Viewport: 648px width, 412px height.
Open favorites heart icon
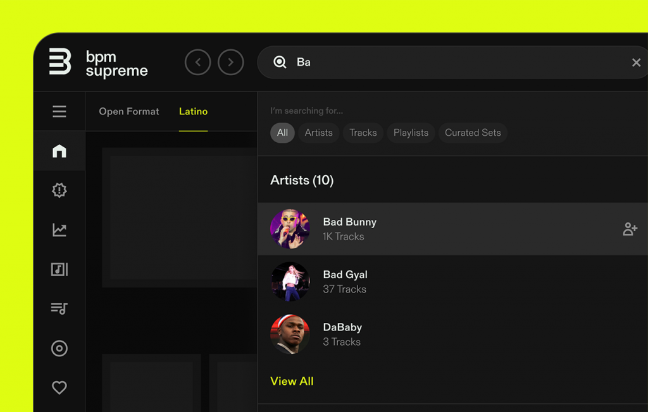(x=59, y=387)
